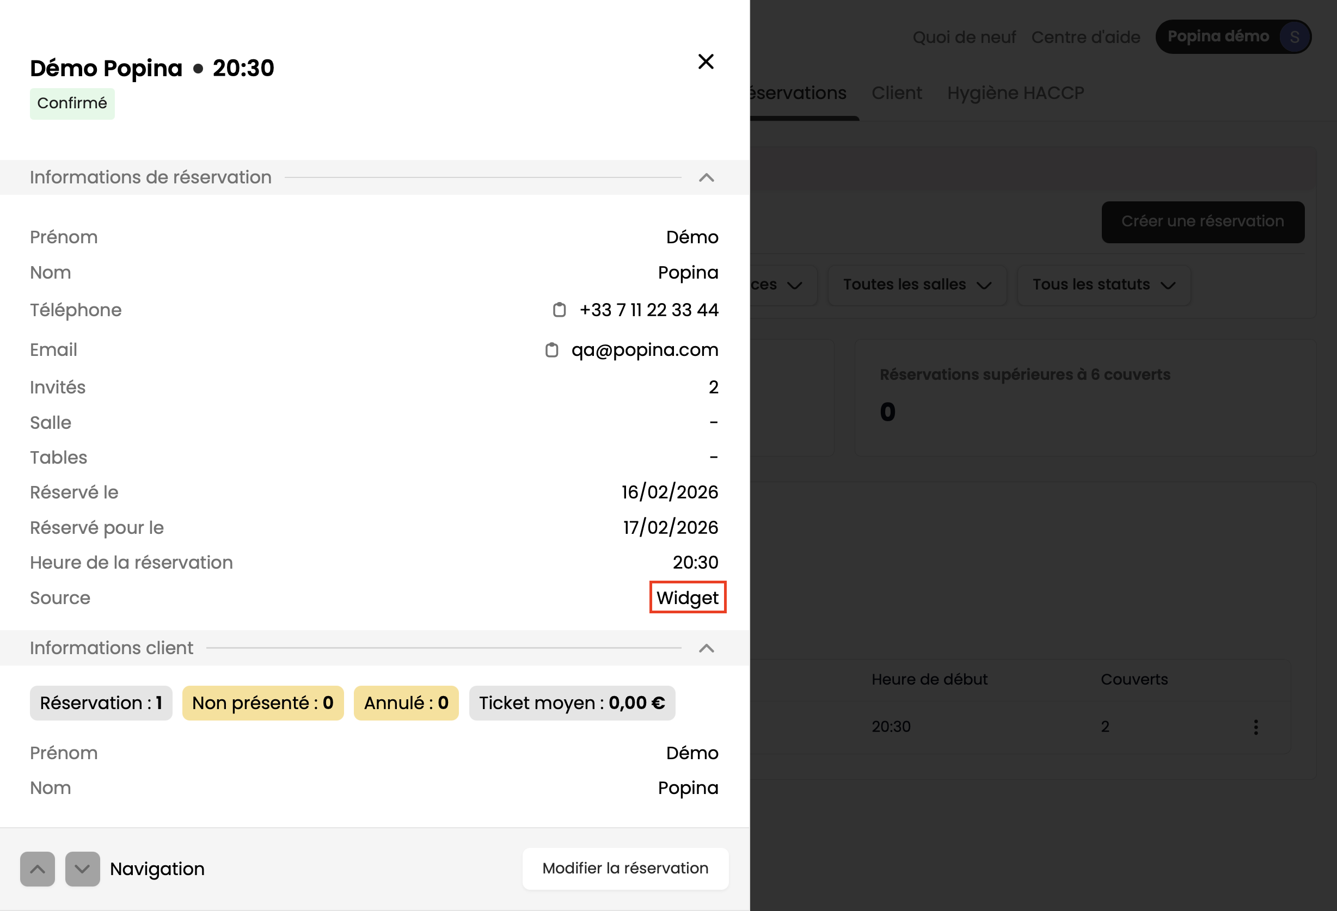Select the Annulé : 0 badge
The image size is (1337, 911).
406,703
